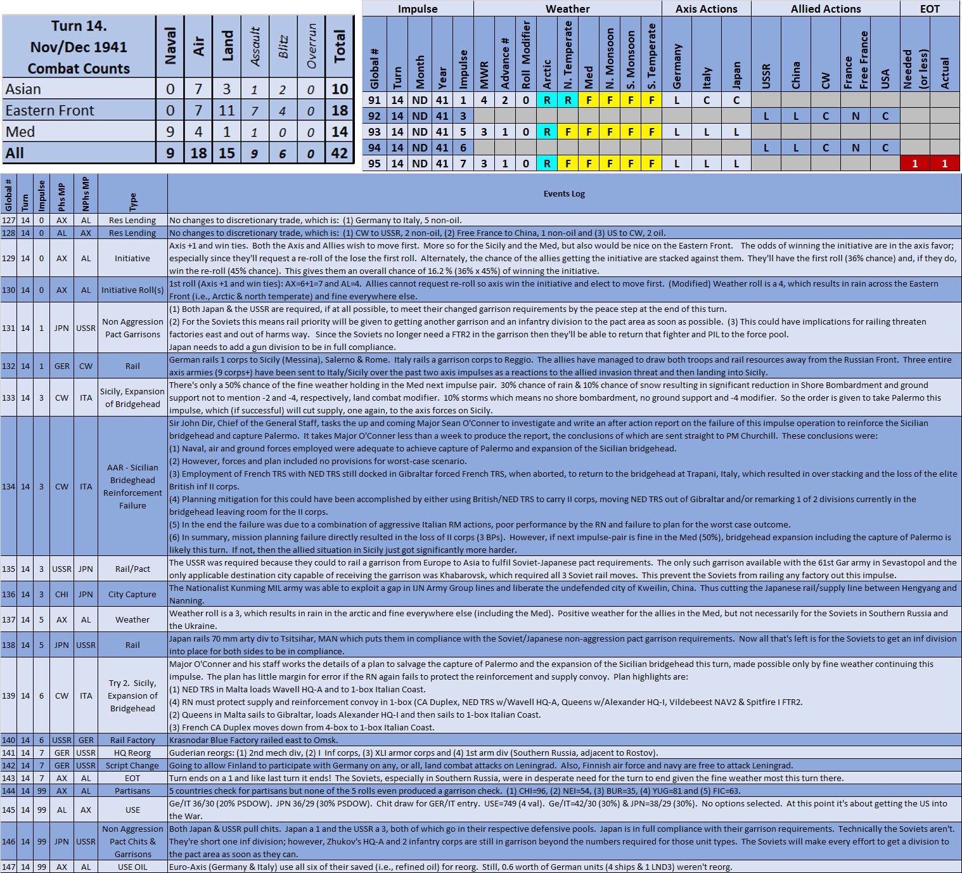The image size is (962, 873).
Task: Select the "Air" column header in Combat Counts
Action: (x=198, y=46)
